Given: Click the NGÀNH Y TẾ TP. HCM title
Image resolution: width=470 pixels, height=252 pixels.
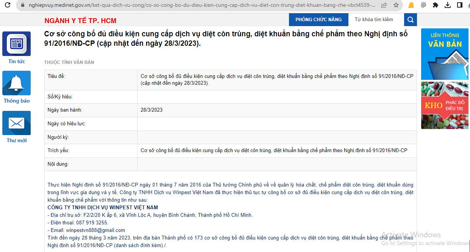Looking at the screenshot, I should click(x=80, y=21).
